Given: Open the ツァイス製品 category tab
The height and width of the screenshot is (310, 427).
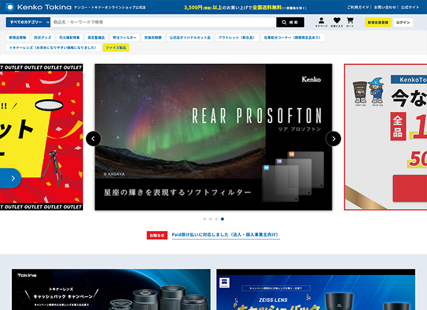Looking at the screenshot, I should (116, 48).
